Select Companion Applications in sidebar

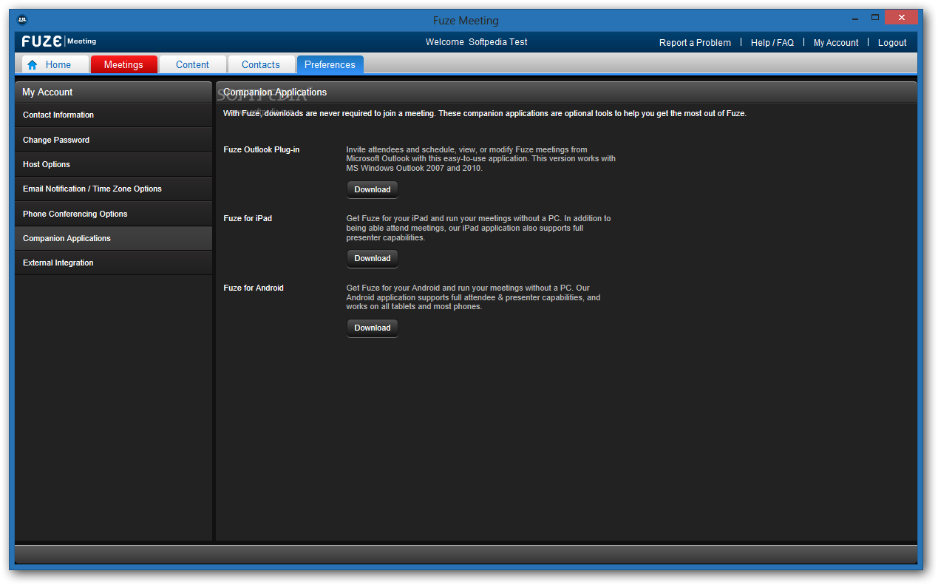pyautogui.click(x=114, y=238)
